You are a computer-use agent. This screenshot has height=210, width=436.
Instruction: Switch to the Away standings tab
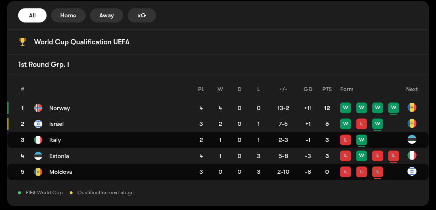tap(107, 15)
